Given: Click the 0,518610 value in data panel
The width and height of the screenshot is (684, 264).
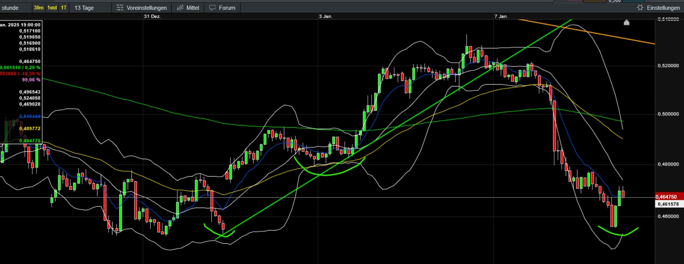Looking at the screenshot, I should click(30, 49).
